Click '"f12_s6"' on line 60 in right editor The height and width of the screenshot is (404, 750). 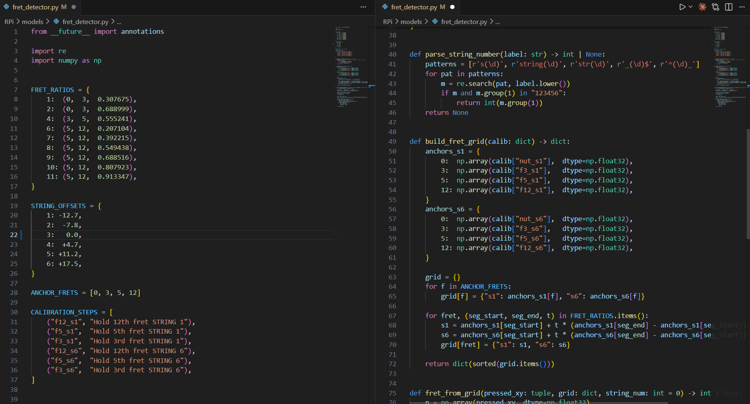point(531,248)
